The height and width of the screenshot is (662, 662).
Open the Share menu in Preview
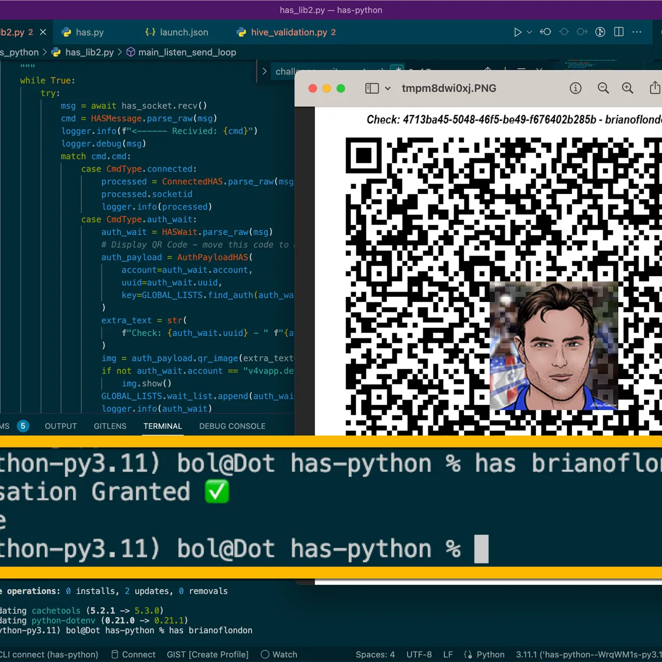pyautogui.click(x=654, y=88)
